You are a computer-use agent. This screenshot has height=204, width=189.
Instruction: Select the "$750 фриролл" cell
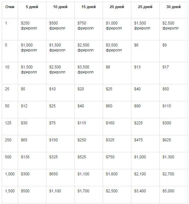(x=88, y=29)
